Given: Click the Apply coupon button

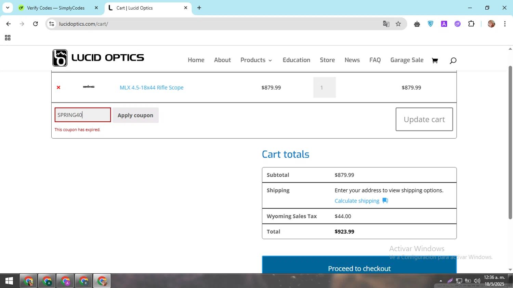Looking at the screenshot, I should click(x=135, y=115).
